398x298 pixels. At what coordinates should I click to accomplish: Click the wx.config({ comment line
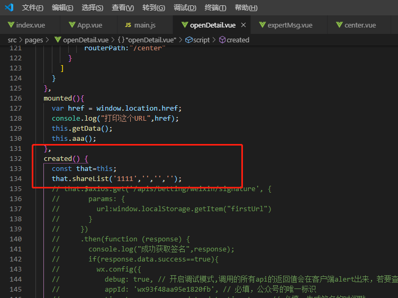click(119, 269)
